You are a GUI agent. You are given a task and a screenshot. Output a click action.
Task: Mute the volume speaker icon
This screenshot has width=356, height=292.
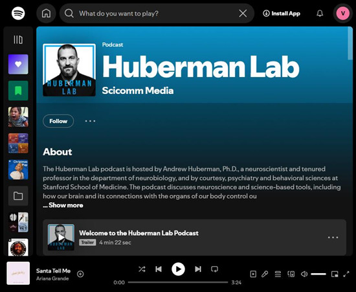[304, 274]
